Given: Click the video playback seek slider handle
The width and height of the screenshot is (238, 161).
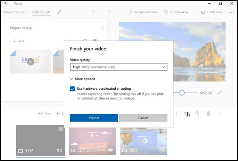Looking at the screenshot, I should (182, 93).
